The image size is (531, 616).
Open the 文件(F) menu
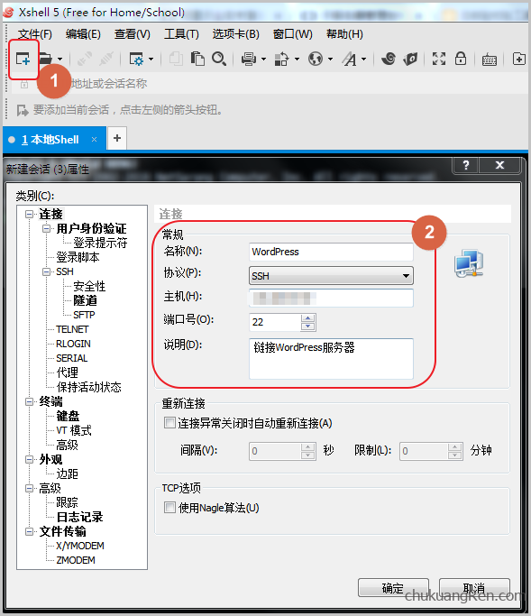tap(35, 34)
